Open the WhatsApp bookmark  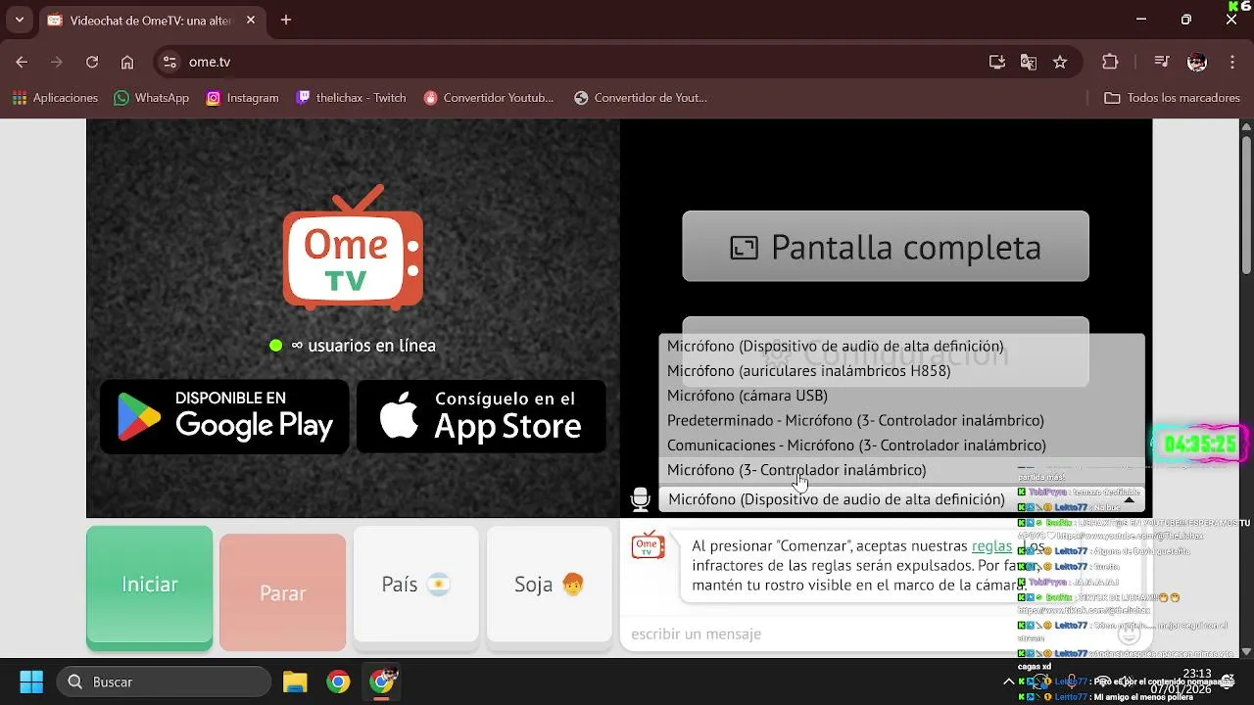152,98
